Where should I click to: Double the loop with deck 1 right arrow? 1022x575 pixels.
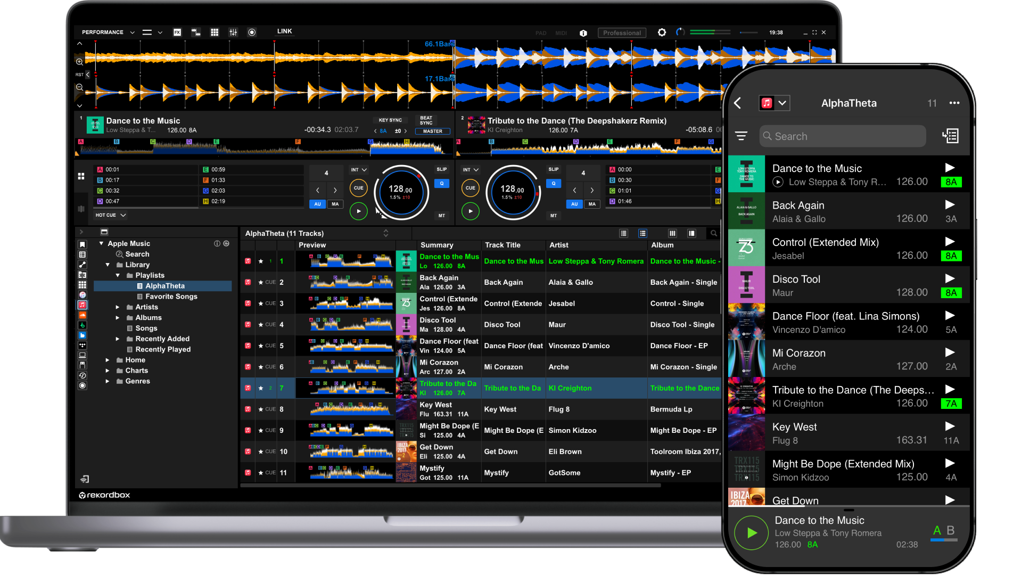coord(335,190)
